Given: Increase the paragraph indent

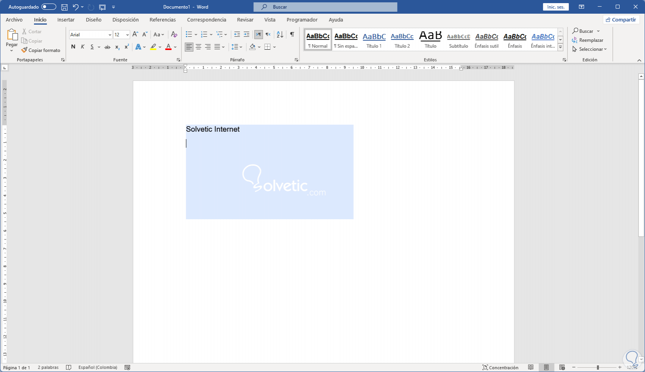Looking at the screenshot, I should pos(246,35).
